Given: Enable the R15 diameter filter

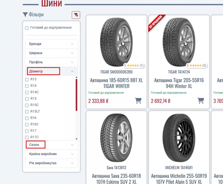Looking at the screenshot, I should [x=27, y=99].
